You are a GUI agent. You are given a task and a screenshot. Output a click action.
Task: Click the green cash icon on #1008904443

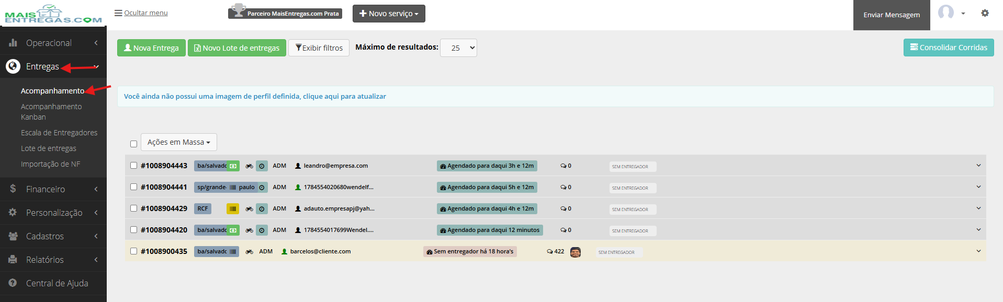pos(233,166)
